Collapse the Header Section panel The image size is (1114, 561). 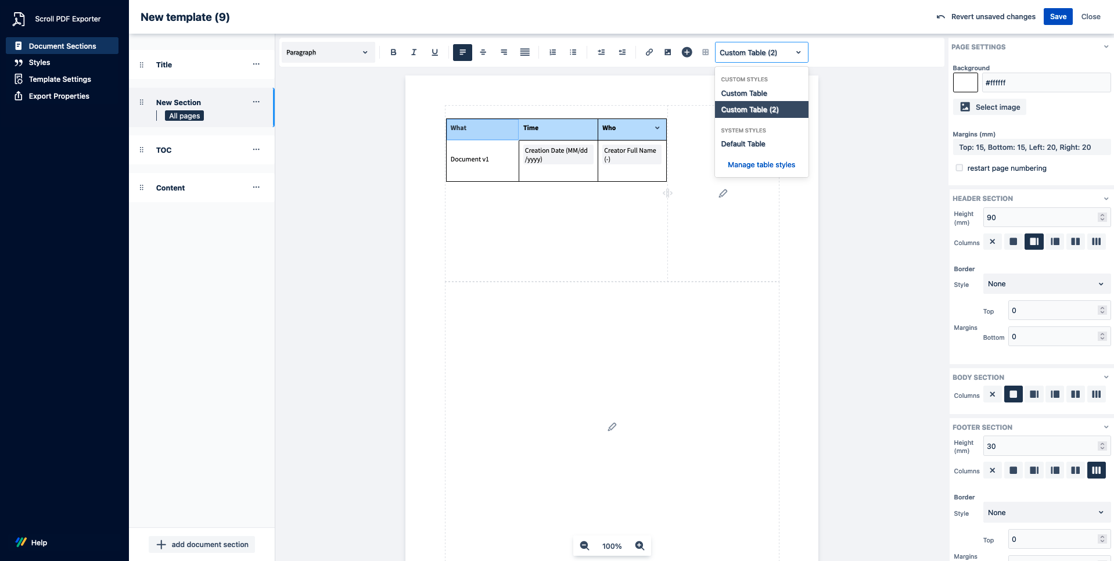(x=1105, y=199)
